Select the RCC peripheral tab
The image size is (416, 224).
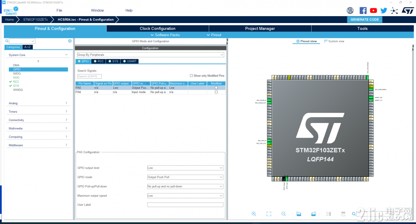point(99,61)
